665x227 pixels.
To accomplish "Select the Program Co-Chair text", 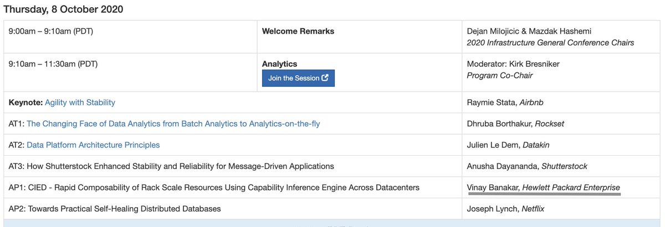I will pyautogui.click(x=500, y=75).
